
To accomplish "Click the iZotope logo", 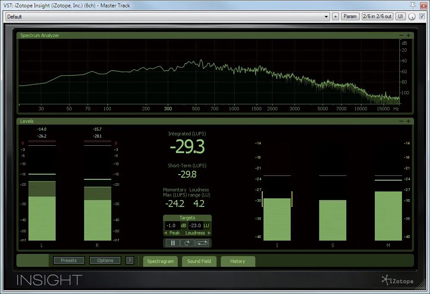I will tap(397, 281).
